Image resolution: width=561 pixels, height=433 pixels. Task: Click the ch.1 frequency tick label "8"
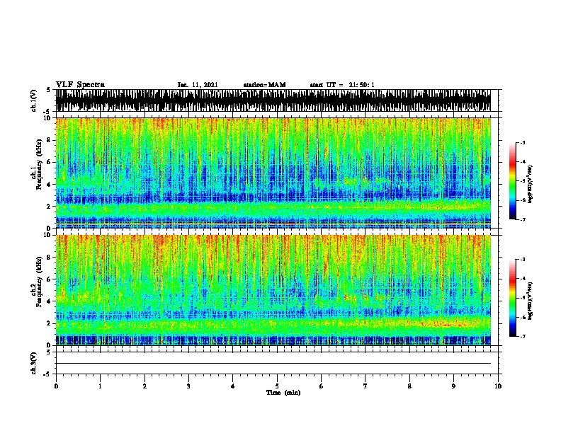[x=49, y=140]
